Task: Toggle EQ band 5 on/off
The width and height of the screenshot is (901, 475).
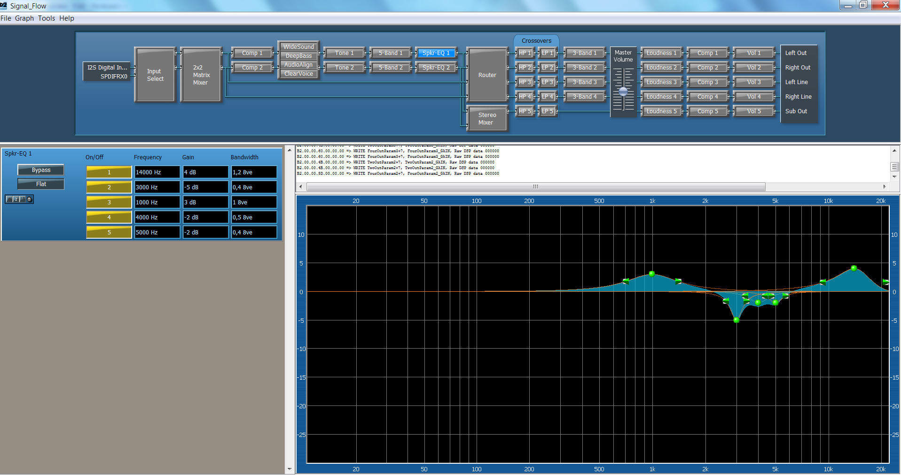Action: (109, 233)
